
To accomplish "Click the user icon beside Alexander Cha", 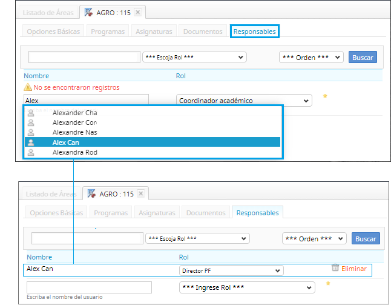I will click(x=31, y=113).
